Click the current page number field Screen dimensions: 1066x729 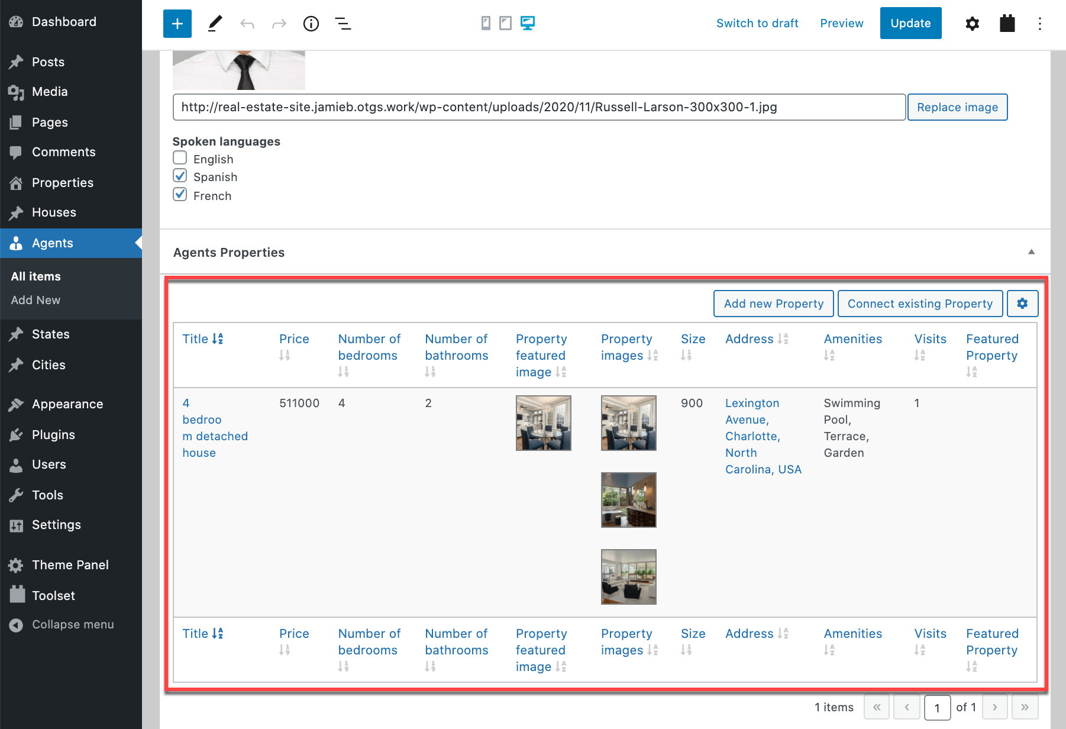point(937,708)
